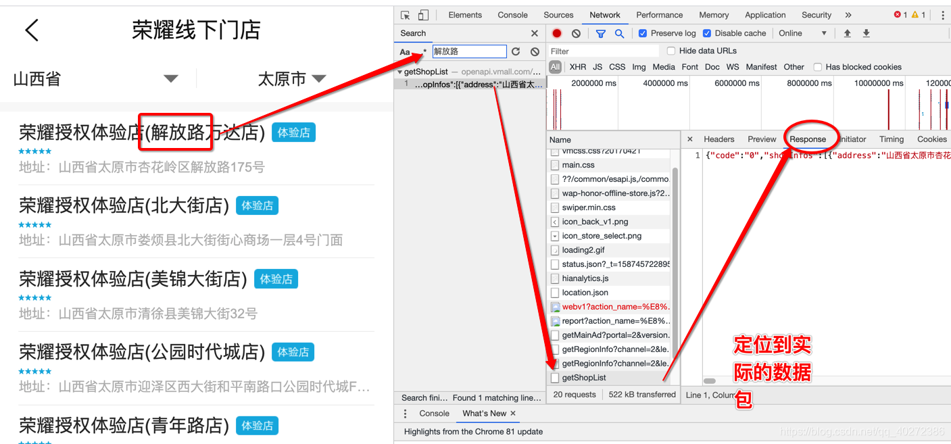This screenshot has width=951, height=444.
Task: Open network search magnifier icon
Action: (619, 33)
